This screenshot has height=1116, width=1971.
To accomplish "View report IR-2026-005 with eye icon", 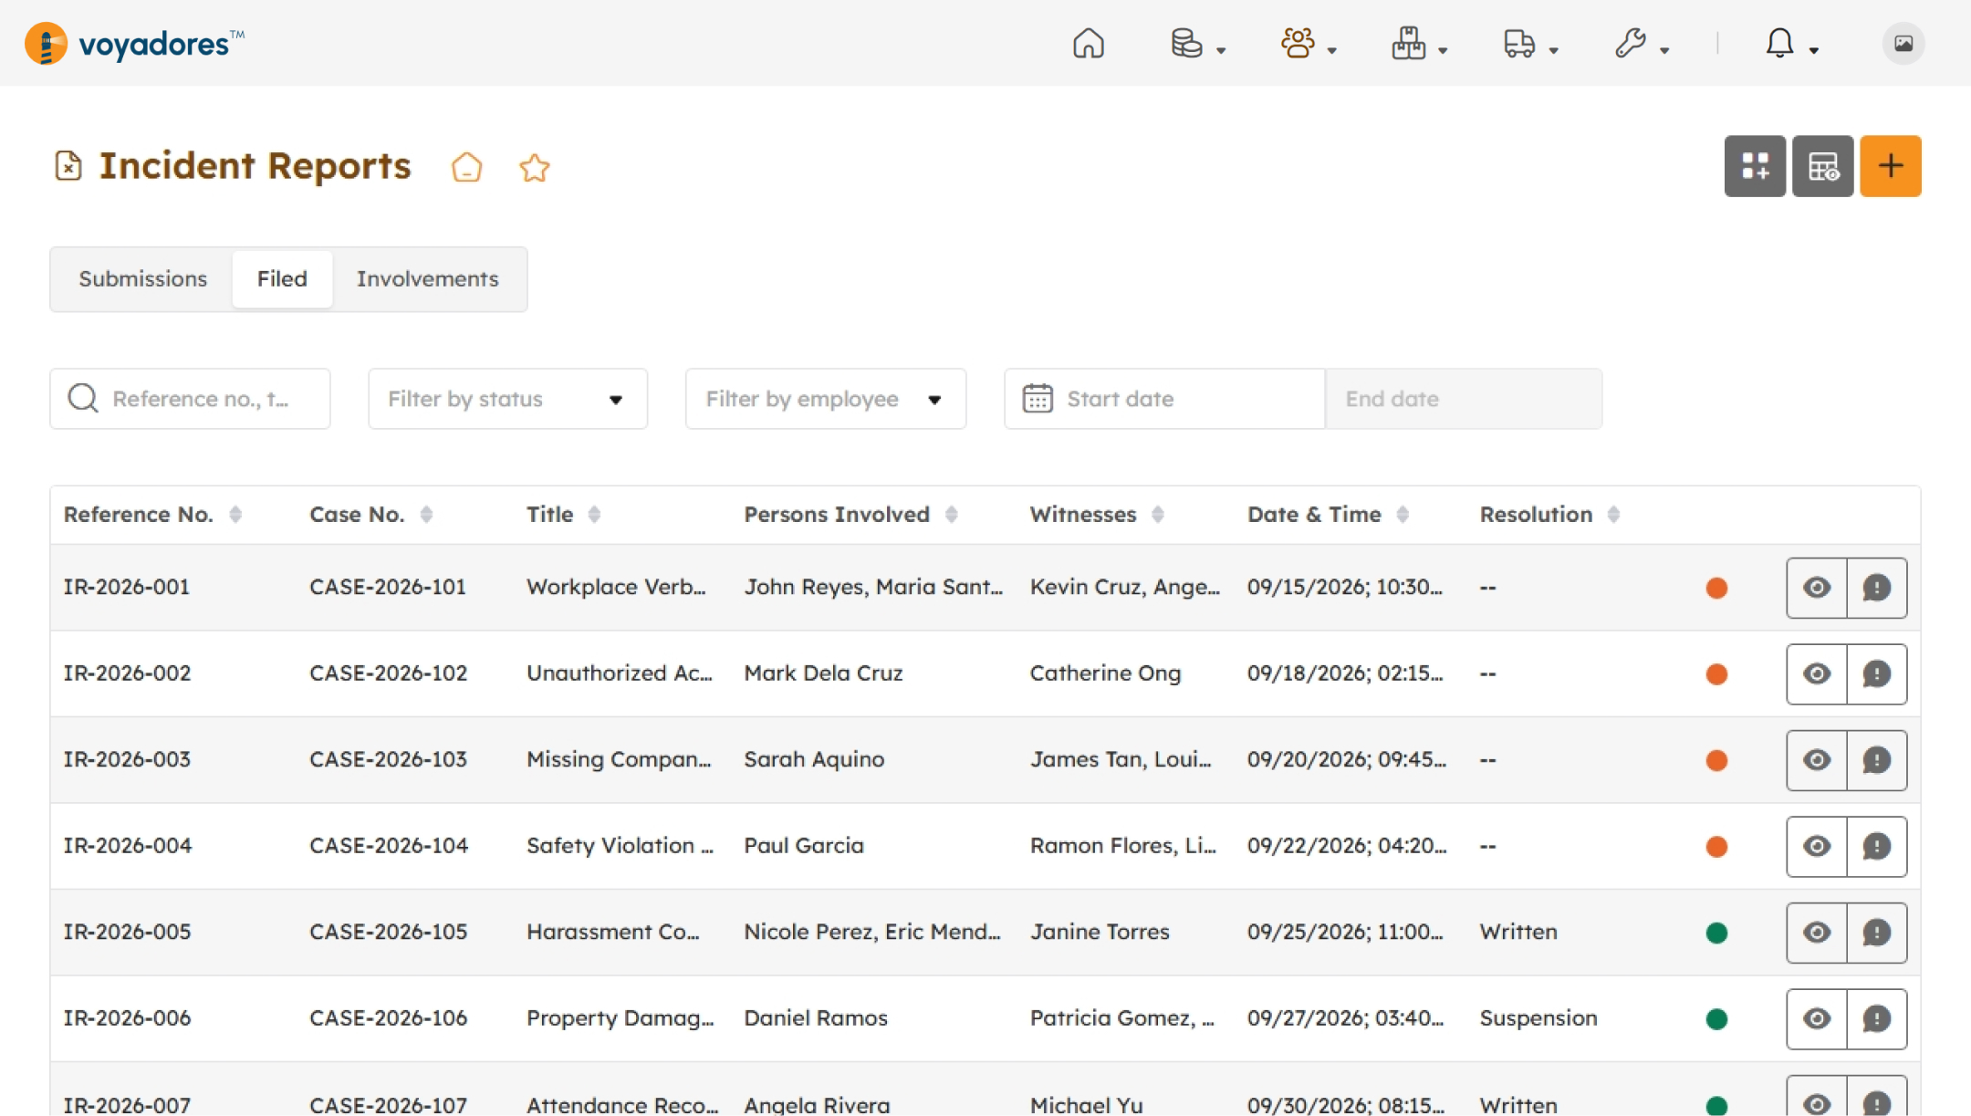I will tap(1817, 933).
